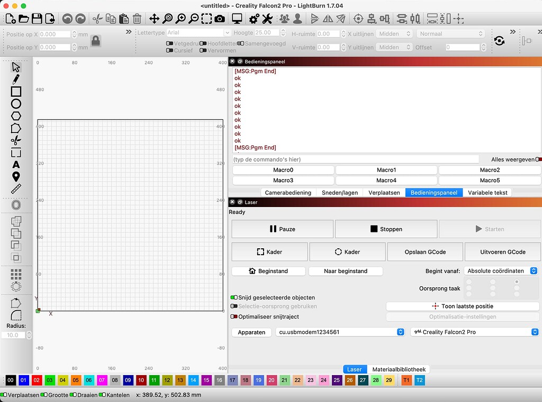Open the Creality Falcon2 Pro device dropdown
542x402 pixels.
pos(475,332)
